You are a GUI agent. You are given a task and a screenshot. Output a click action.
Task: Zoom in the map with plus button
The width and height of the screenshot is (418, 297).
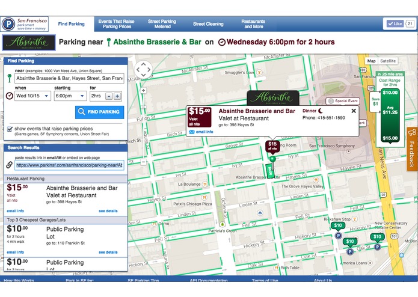(x=143, y=91)
